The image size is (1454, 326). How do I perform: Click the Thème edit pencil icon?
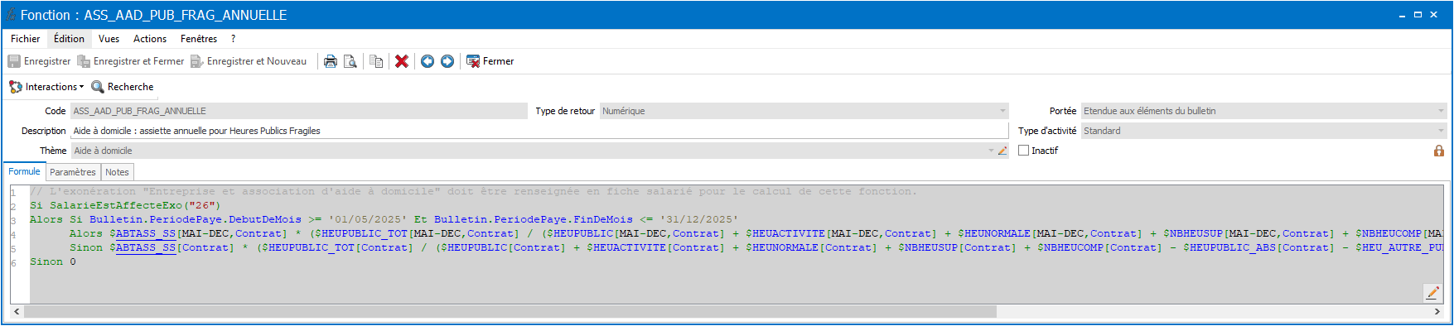(1002, 151)
